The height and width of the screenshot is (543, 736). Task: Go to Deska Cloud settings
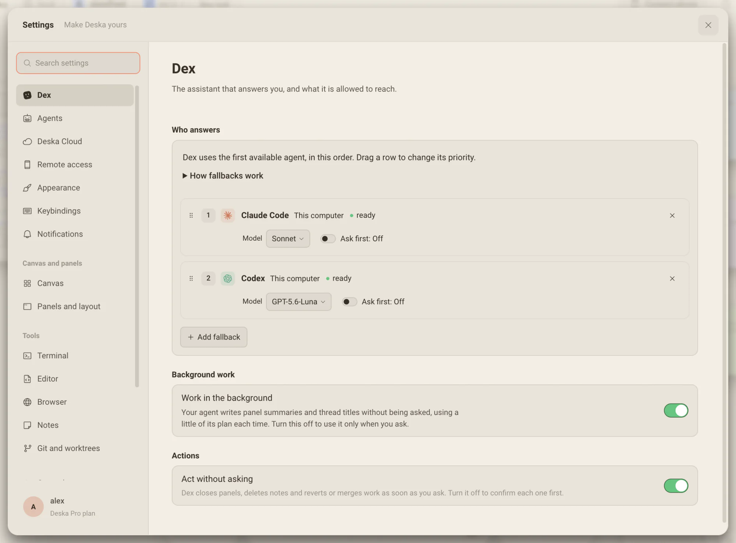[x=75, y=142]
